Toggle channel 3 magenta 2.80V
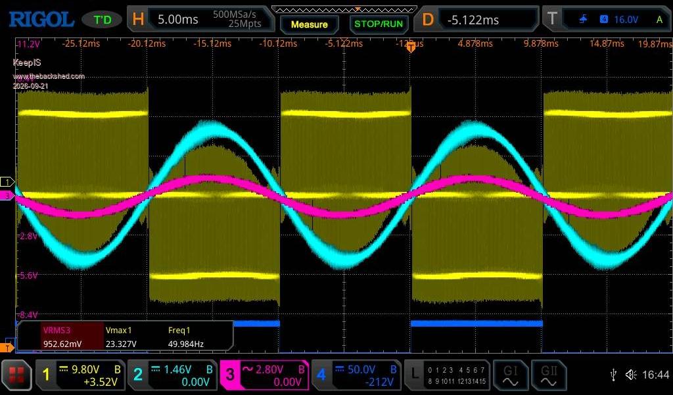 pyautogui.click(x=264, y=375)
